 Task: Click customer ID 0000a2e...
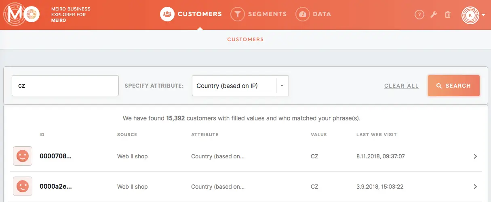click(55, 187)
